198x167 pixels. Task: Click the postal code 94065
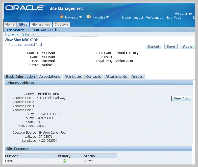click(41, 126)
